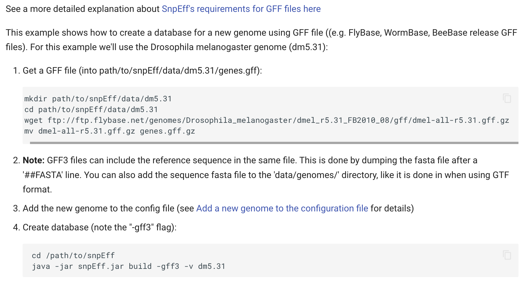Click the 'java -jar snpEff.jar build' line

pyautogui.click(x=128, y=266)
